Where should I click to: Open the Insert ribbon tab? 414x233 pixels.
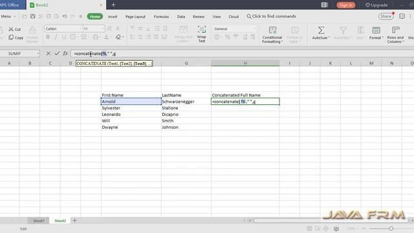[113, 16]
